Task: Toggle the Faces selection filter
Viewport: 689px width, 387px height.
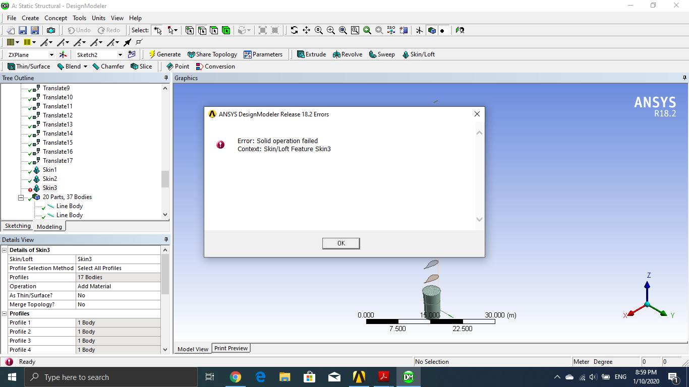Action: [214, 30]
